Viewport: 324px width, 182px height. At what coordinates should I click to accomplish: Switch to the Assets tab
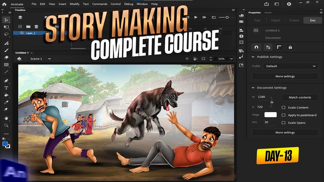[x=268, y=12]
